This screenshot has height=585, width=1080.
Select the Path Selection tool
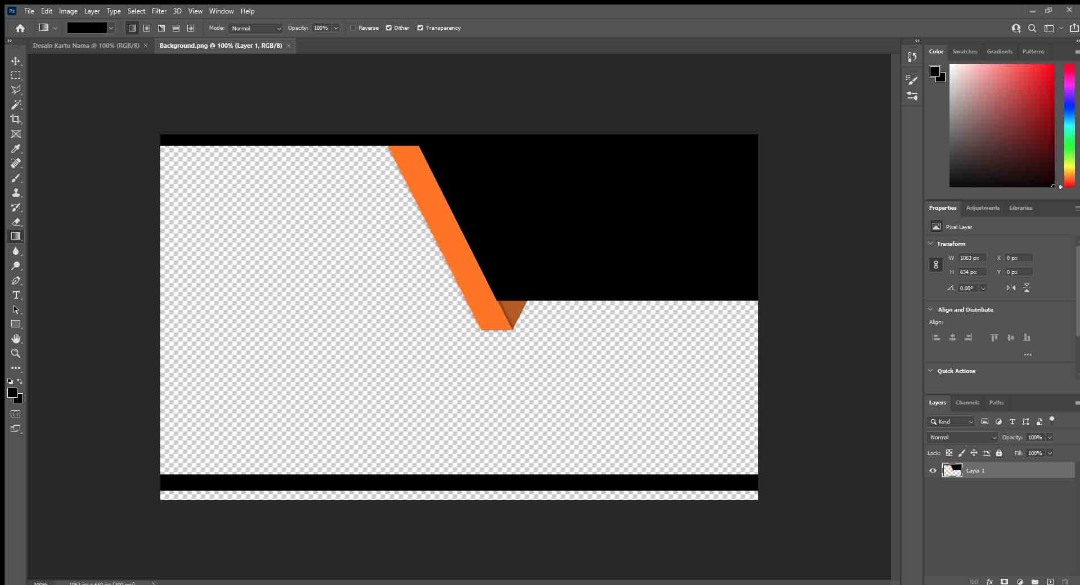16,309
